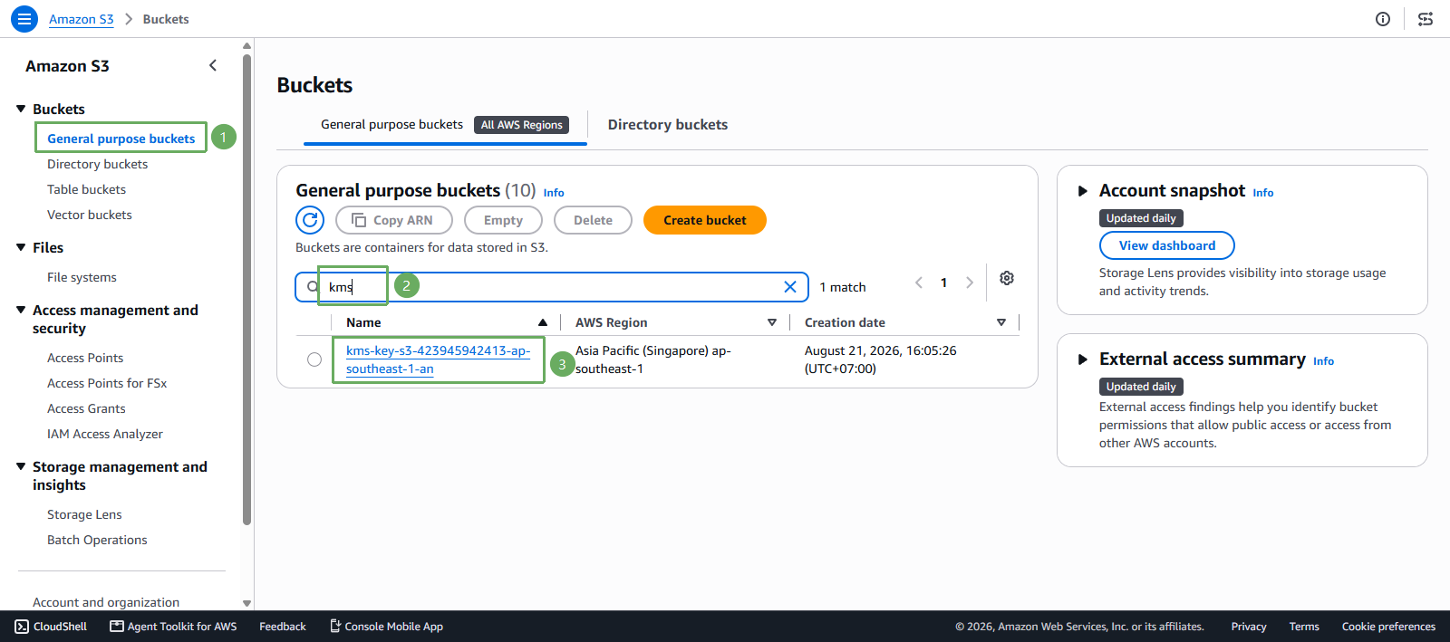Screen dimensions: 1450x642
Task: Open Batch Operations in sidebar
Action: click(97, 540)
